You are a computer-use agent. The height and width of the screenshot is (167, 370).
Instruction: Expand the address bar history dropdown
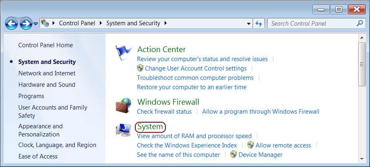(x=249, y=24)
